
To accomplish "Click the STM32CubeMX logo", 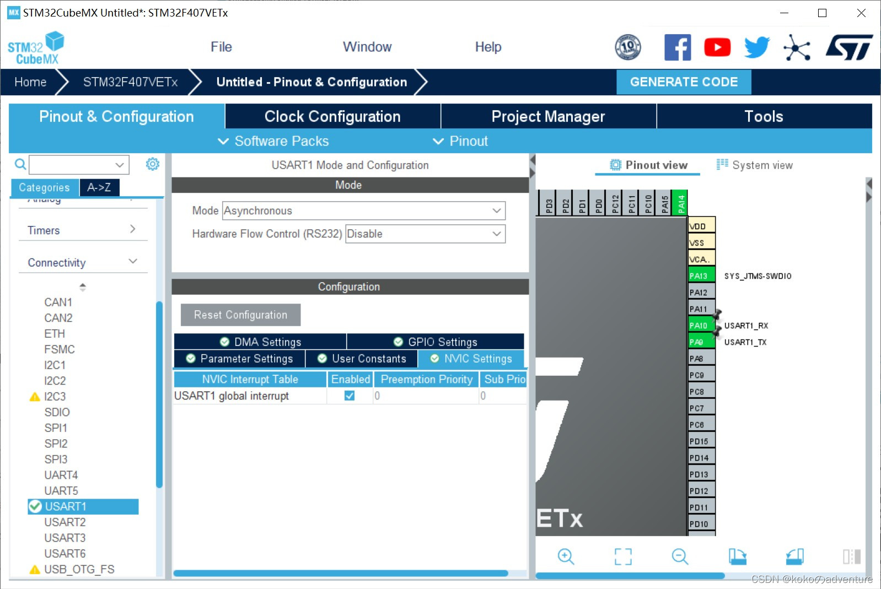I will 36,48.
